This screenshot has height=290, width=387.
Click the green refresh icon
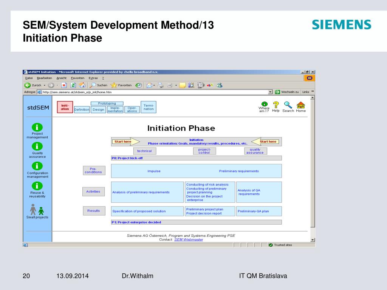[x=73, y=85]
